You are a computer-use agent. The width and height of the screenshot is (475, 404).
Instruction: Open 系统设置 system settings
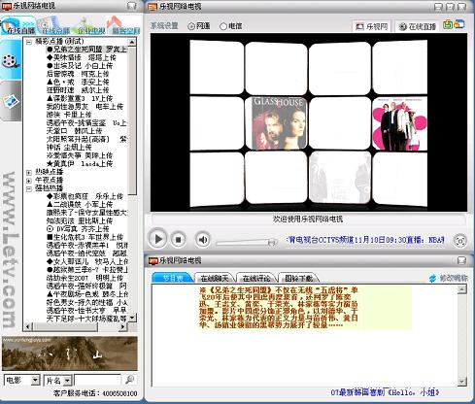tap(164, 26)
